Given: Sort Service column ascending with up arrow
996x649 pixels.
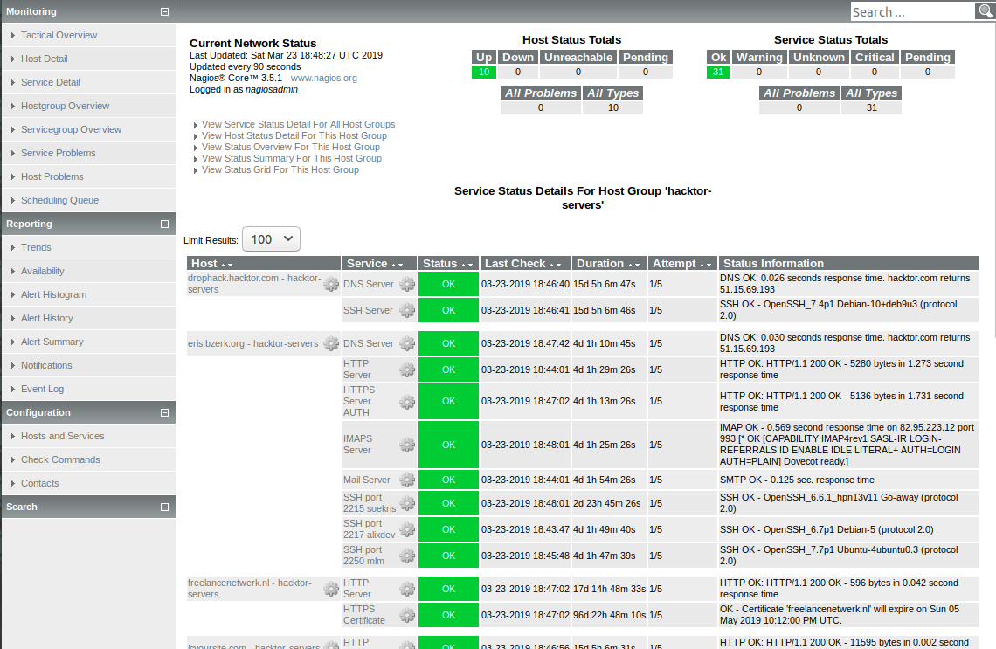Looking at the screenshot, I should (x=393, y=264).
